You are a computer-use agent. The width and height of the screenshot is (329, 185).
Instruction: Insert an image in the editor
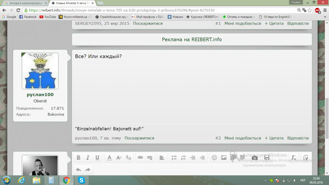tap(224, 158)
